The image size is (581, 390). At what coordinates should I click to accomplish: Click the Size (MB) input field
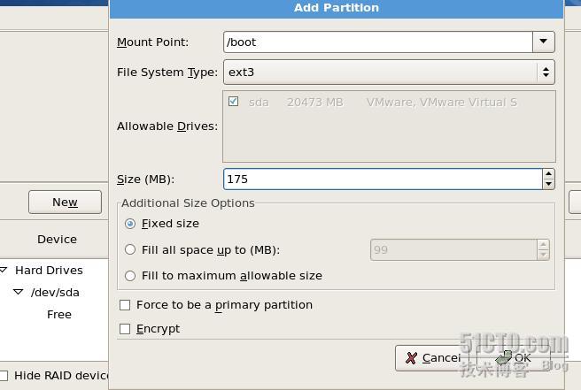pos(382,179)
